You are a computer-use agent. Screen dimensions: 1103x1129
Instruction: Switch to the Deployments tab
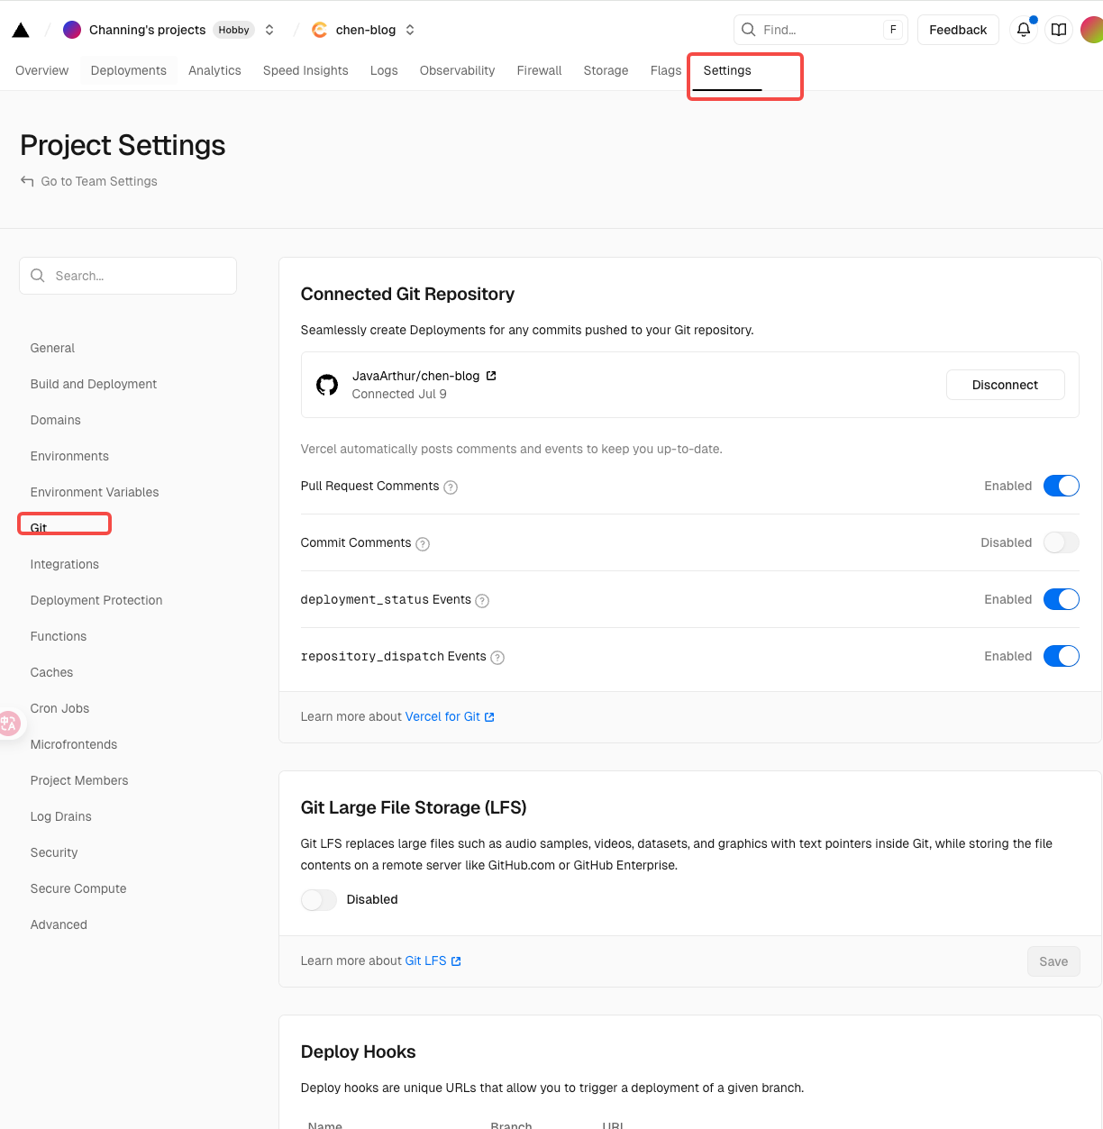pos(128,70)
